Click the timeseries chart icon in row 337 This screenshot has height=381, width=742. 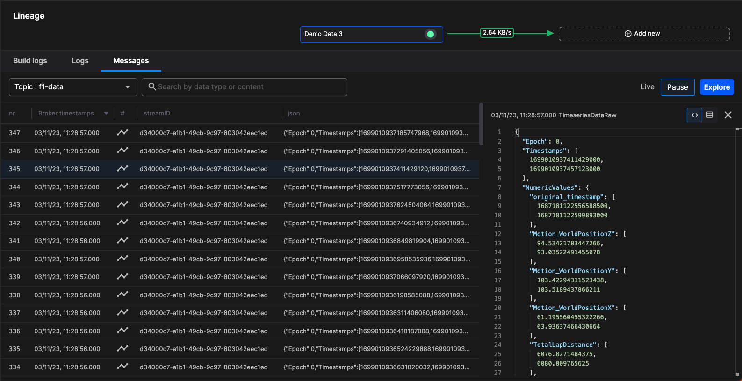122,313
